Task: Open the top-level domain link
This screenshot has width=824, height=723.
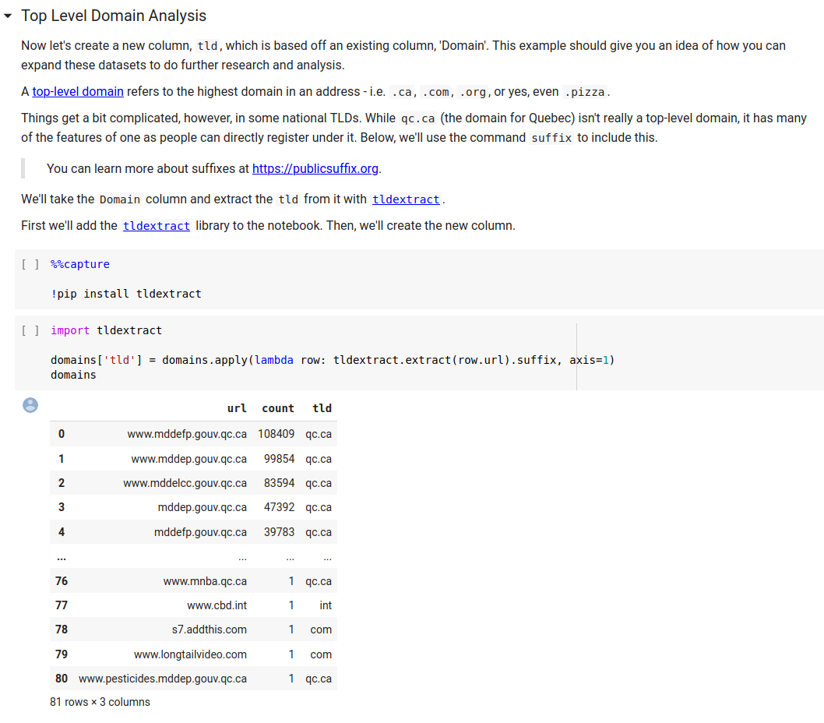Action: [78, 91]
